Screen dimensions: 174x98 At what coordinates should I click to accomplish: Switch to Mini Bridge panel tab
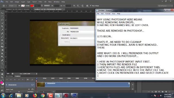(x=10, y=76)
